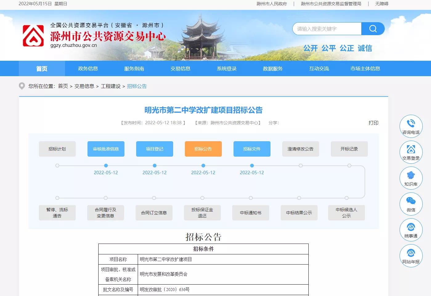The width and height of the screenshot is (431, 296).
Task: Click the keyword search input field
Action: 327,29
